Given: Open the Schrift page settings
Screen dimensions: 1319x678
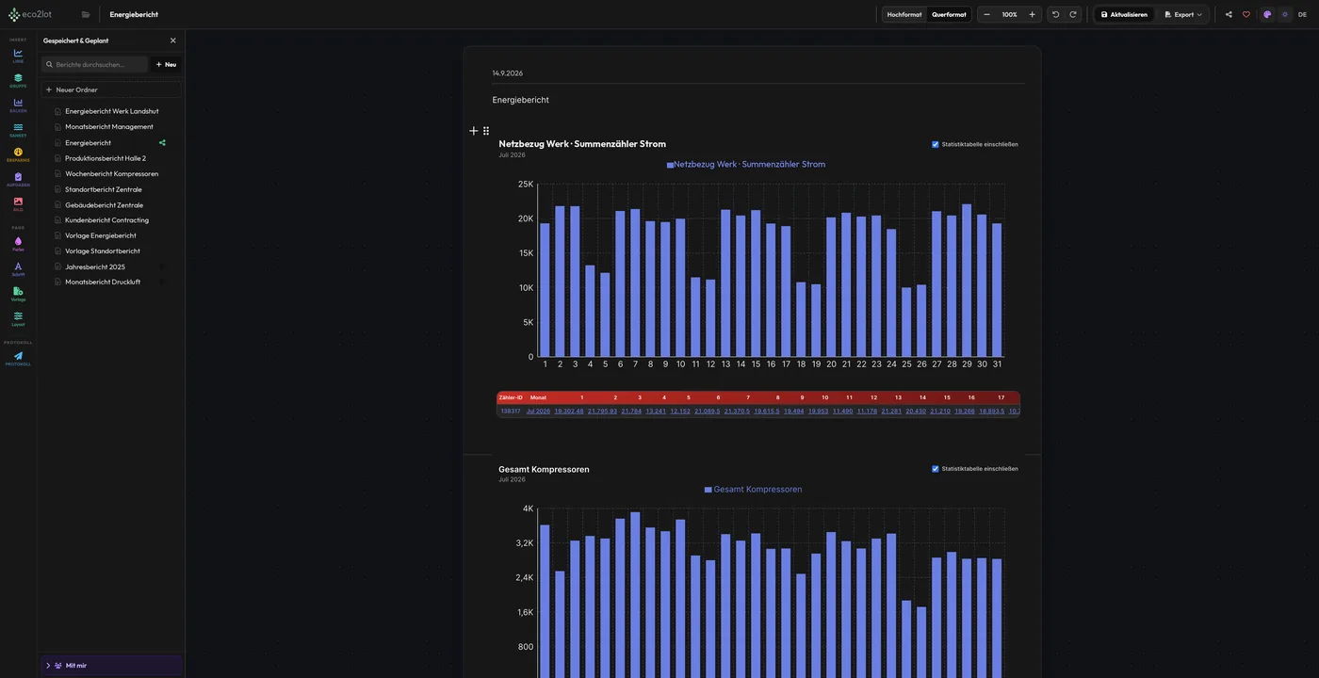Looking at the screenshot, I should 18,268.
